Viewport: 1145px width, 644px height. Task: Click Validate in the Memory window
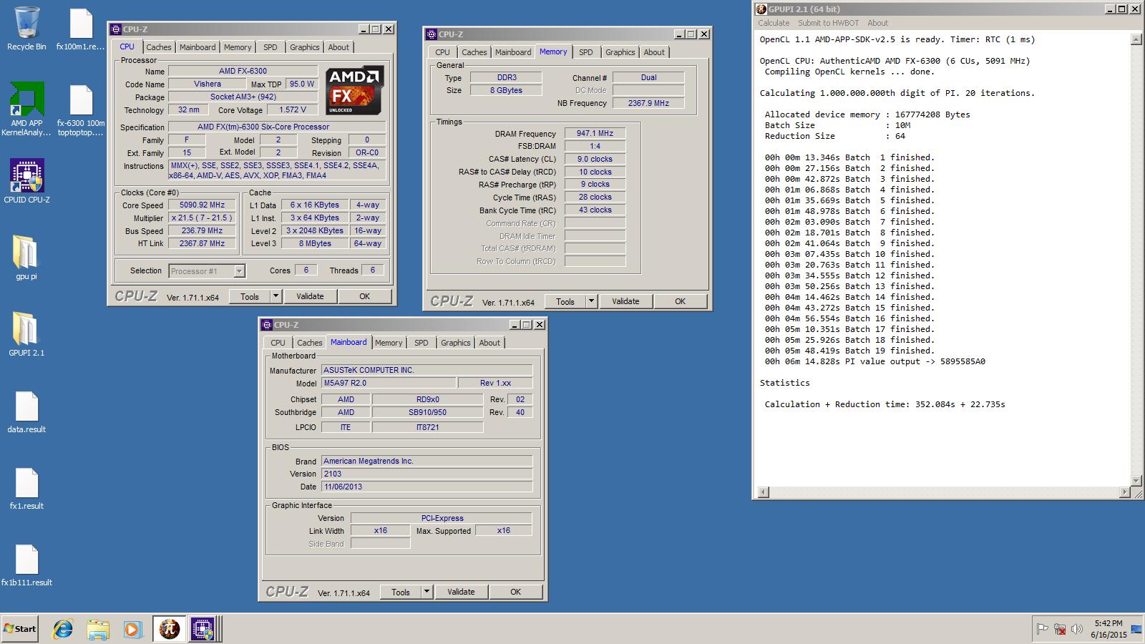[x=625, y=301]
